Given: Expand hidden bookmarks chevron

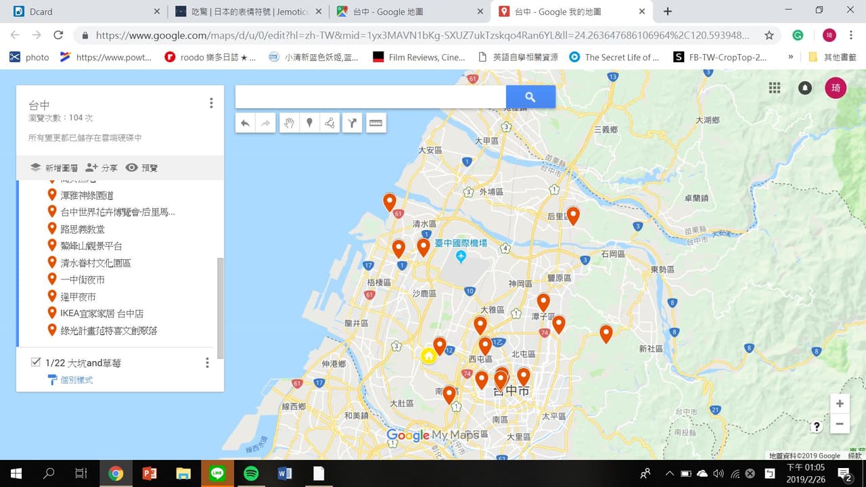Looking at the screenshot, I should click(x=790, y=57).
